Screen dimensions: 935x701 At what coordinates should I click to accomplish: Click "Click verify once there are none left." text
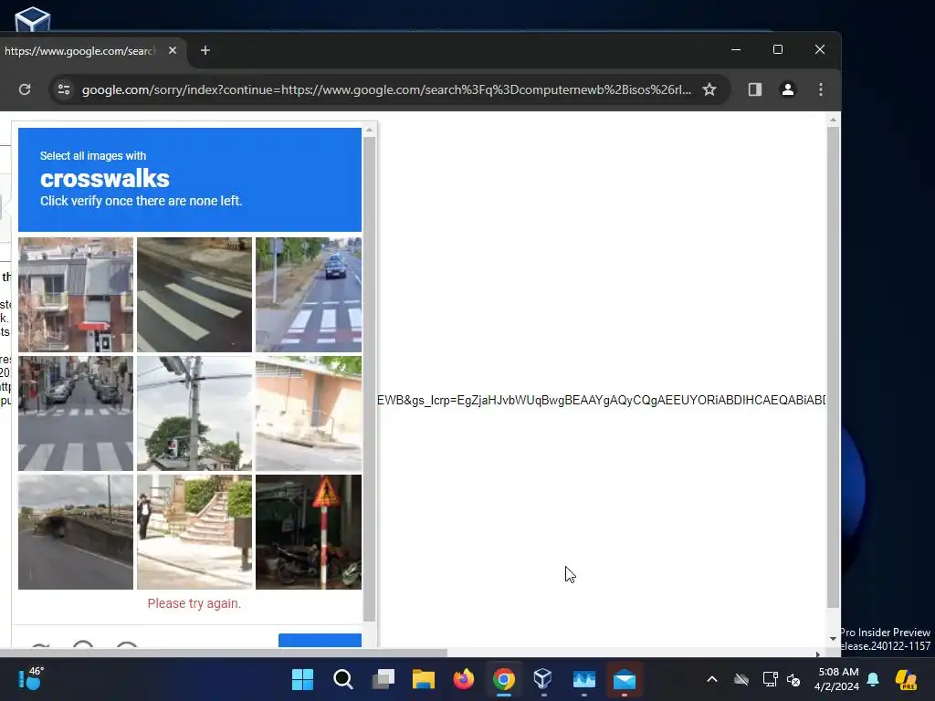click(x=142, y=201)
